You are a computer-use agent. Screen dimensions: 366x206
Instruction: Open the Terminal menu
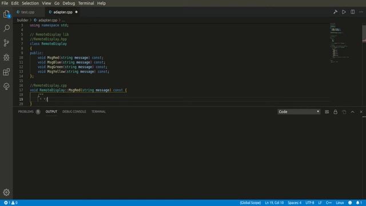coord(86,3)
